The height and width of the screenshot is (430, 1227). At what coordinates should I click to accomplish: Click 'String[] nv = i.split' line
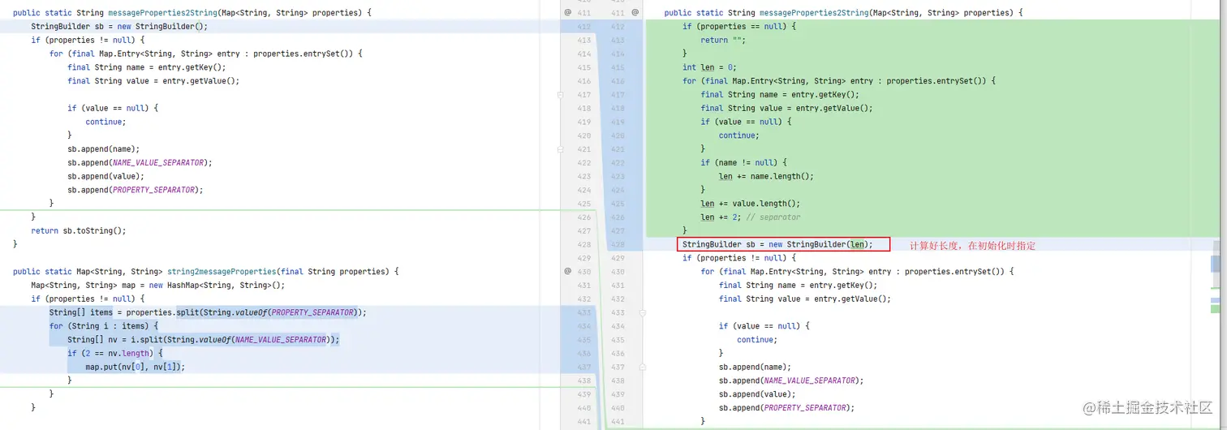click(203, 339)
